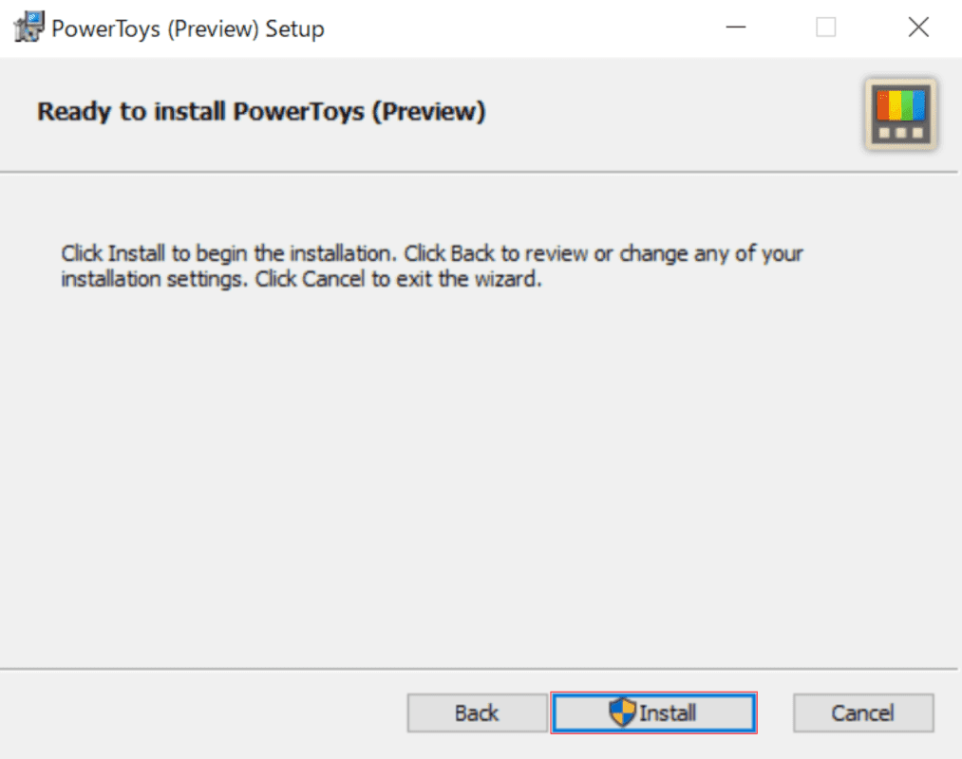Image resolution: width=962 pixels, height=759 pixels.
Task: Cancel the PowerToys setup wizard
Action: 863,713
